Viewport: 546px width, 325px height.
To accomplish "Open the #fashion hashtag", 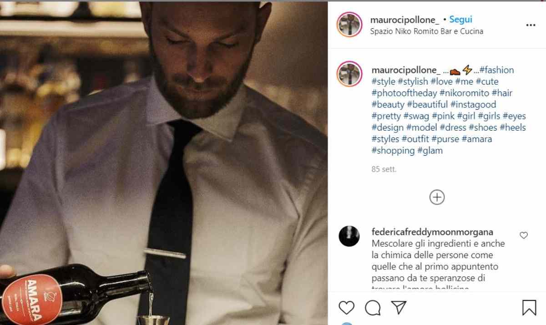I will pyautogui.click(x=497, y=70).
